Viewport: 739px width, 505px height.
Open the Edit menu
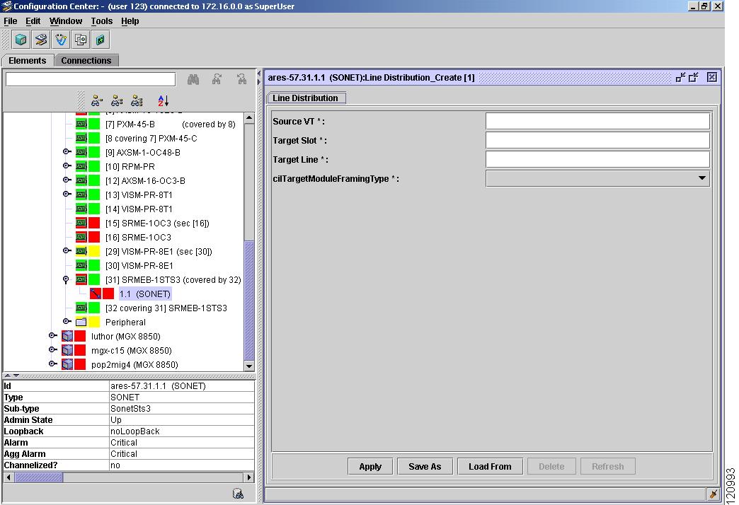click(x=33, y=21)
